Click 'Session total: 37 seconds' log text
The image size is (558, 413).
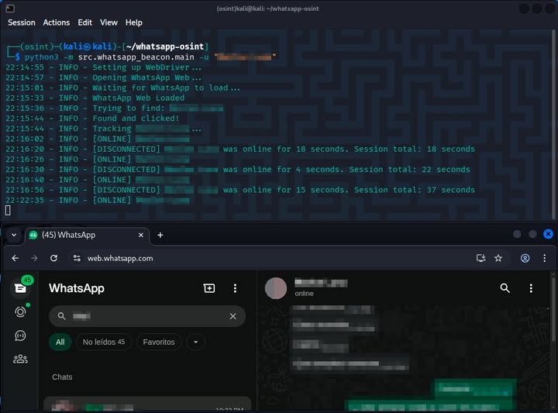click(414, 190)
